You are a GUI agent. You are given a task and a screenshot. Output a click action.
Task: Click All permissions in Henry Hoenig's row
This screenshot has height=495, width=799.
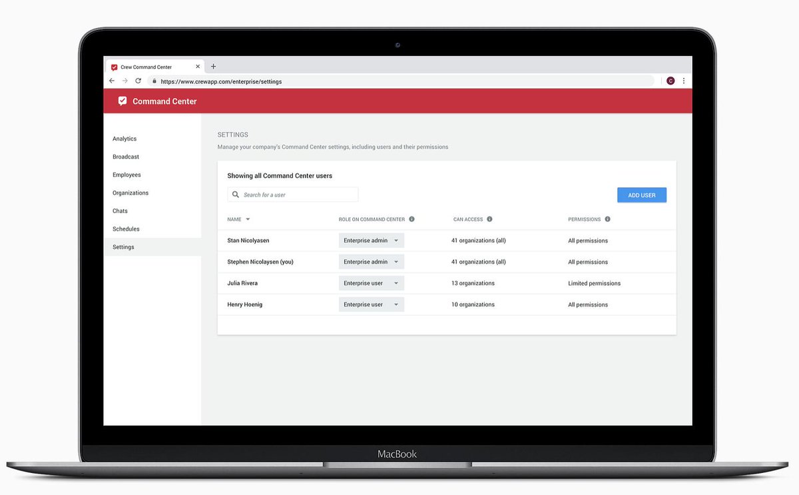pyautogui.click(x=588, y=304)
